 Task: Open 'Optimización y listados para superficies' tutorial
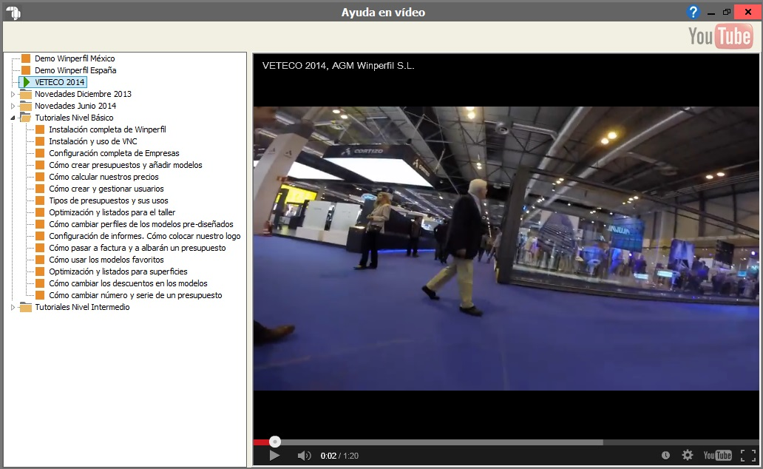click(118, 271)
